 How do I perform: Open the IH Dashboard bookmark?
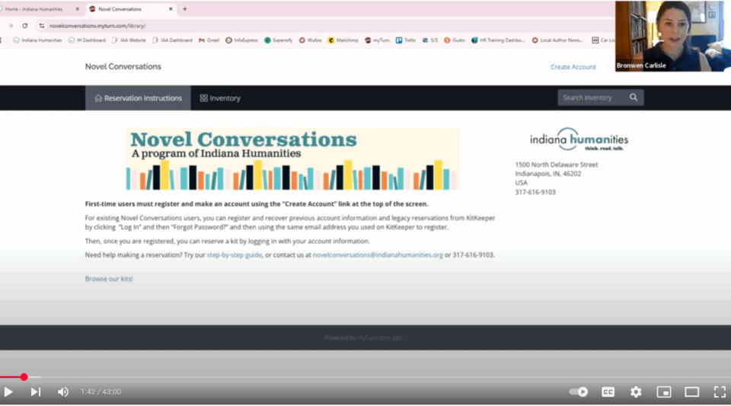coord(87,40)
